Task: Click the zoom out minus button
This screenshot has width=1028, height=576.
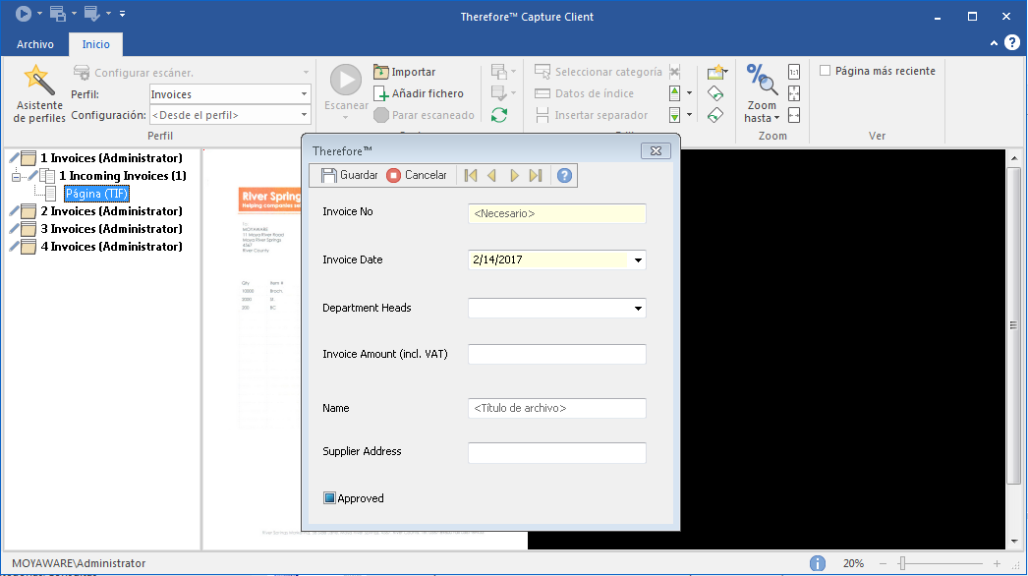Action: click(883, 563)
